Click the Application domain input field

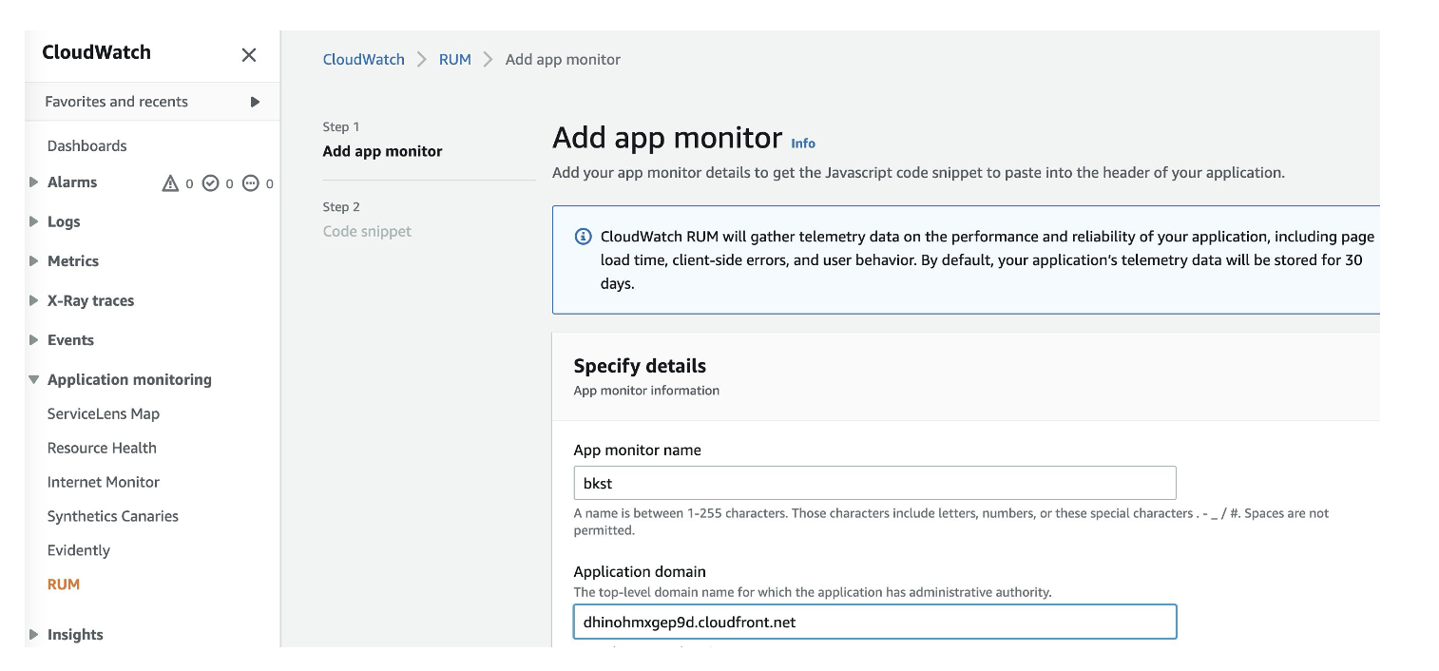[874, 622]
